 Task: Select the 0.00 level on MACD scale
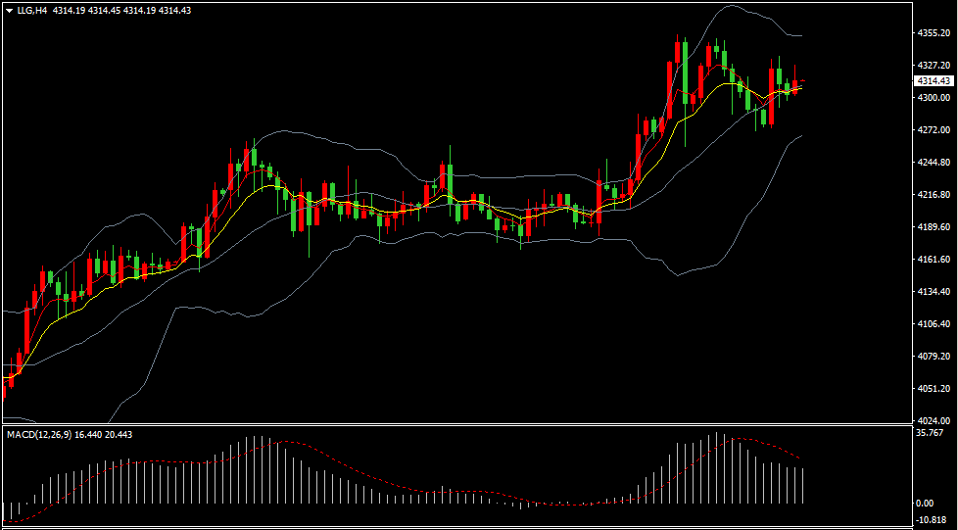(924, 504)
